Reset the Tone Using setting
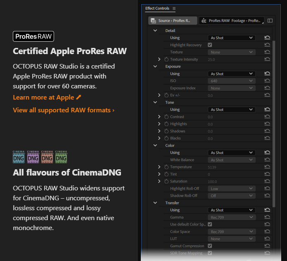The height and width of the screenshot is (261, 287). [x=267, y=109]
